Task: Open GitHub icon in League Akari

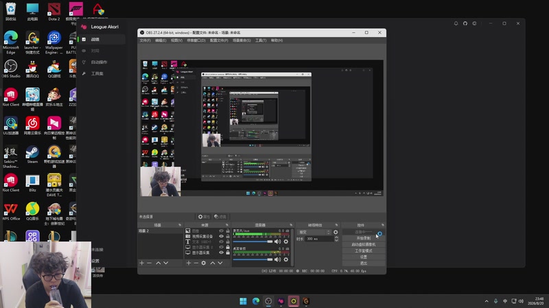Action: [465, 23]
